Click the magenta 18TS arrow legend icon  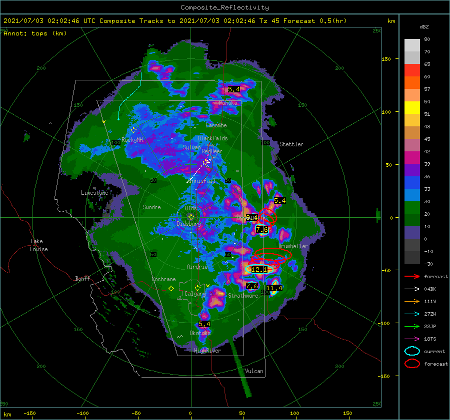click(x=412, y=339)
